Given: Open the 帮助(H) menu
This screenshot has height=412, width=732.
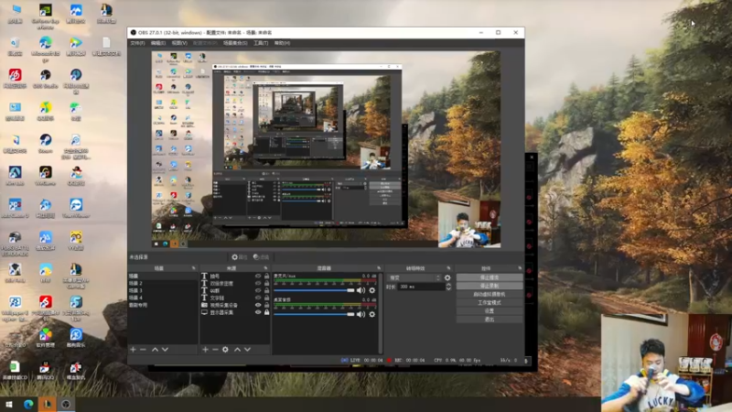Looking at the screenshot, I should click(x=282, y=43).
